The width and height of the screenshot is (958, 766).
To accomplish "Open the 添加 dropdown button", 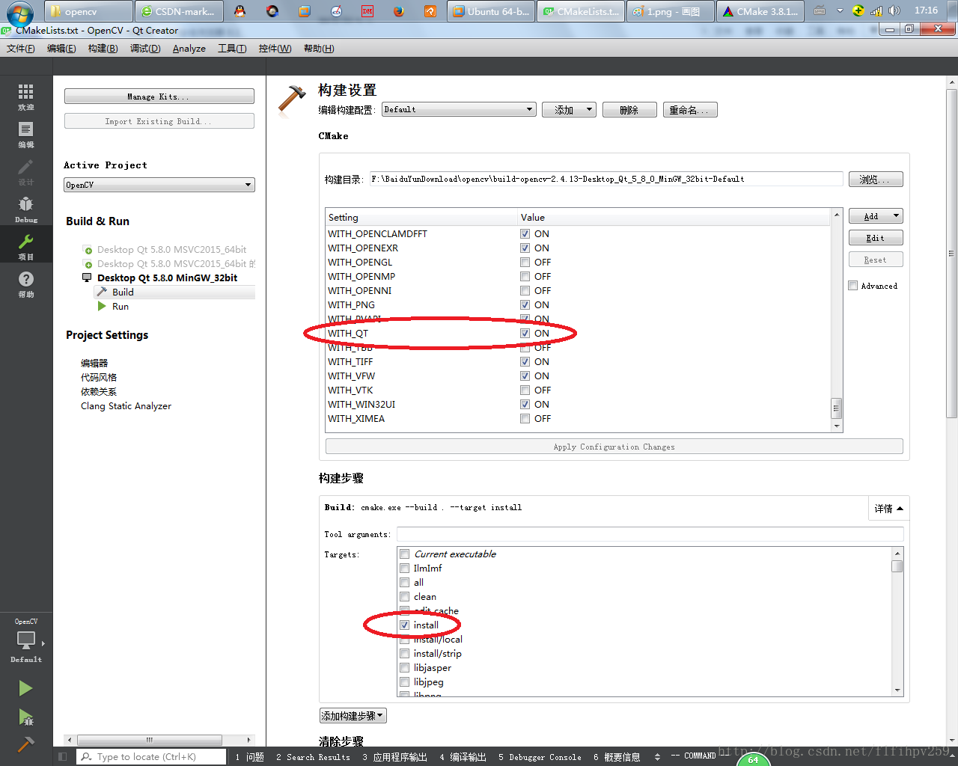I will (569, 110).
